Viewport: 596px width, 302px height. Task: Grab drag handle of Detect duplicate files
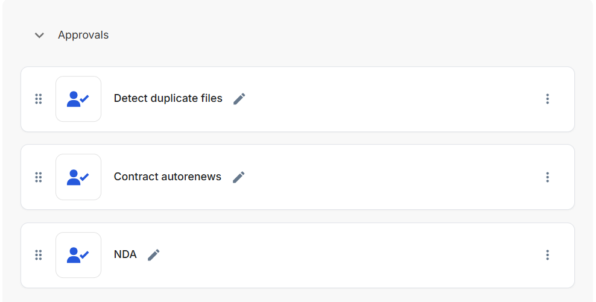pyautogui.click(x=39, y=99)
